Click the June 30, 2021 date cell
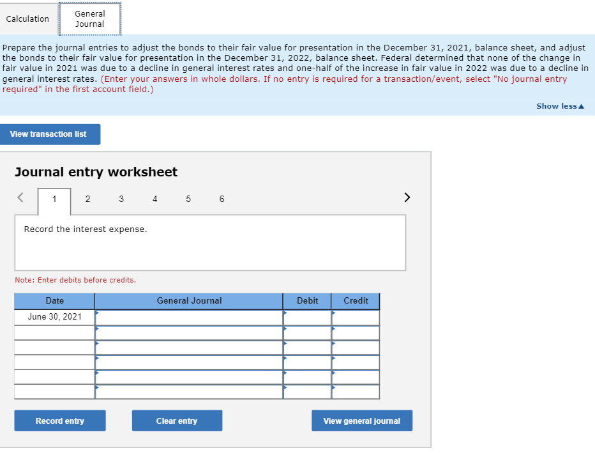This screenshot has width=595, height=457. tap(55, 317)
